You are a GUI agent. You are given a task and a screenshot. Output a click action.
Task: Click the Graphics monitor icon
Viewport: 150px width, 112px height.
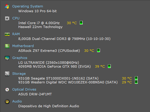click(7, 58)
